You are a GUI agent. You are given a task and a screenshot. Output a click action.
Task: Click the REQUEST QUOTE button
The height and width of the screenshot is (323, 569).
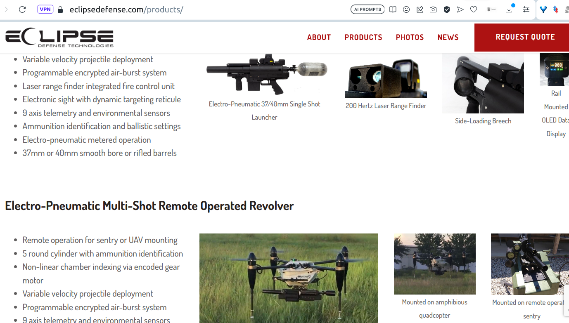point(522,37)
